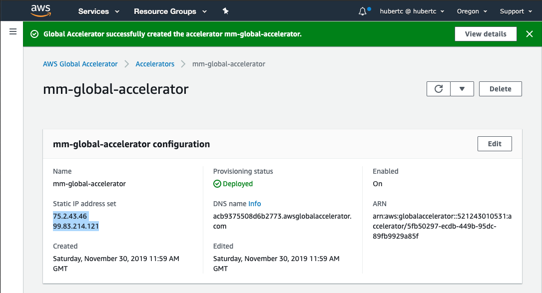Click the Created date value

point(116,264)
